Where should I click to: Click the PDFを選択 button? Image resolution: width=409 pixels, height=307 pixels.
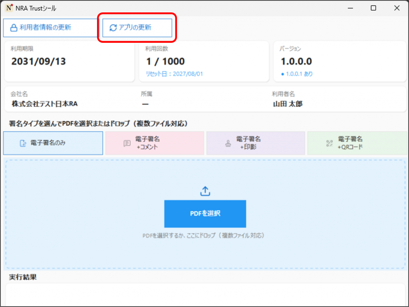(205, 214)
